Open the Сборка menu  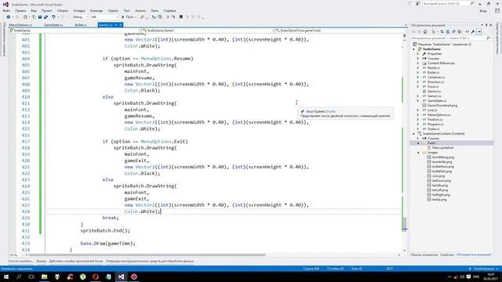(63, 10)
